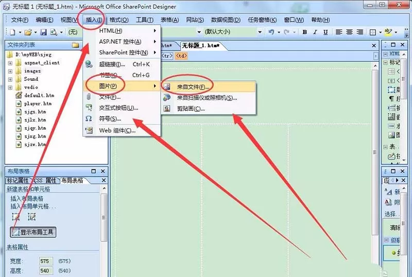Click the 插入布局表格 link
Image resolution: width=412 pixels, height=277 pixels.
coord(27,199)
